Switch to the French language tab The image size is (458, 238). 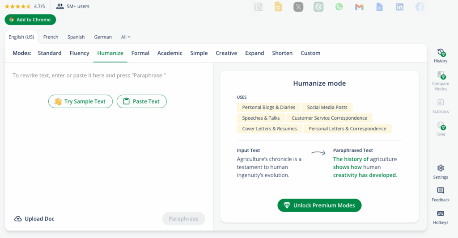pyautogui.click(x=51, y=37)
